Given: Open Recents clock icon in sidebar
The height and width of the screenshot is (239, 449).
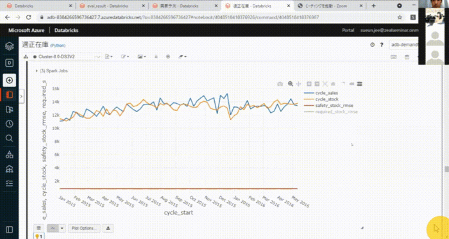Looking at the screenshot, I should pos(9,124).
